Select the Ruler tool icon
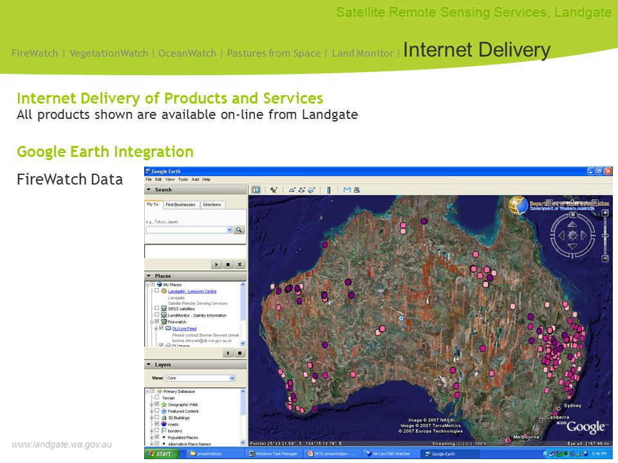 click(x=329, y=190)
